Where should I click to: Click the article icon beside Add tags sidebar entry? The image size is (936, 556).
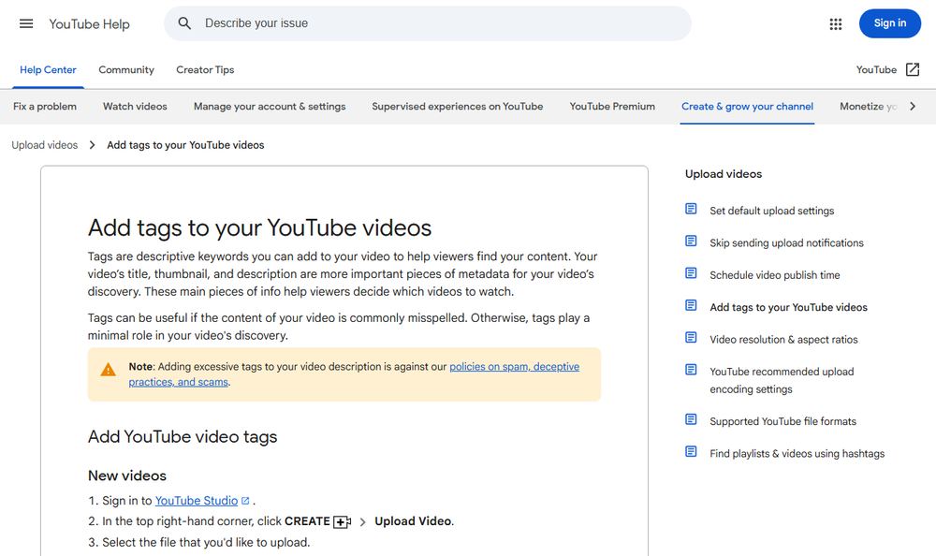(x=691, y=306)
